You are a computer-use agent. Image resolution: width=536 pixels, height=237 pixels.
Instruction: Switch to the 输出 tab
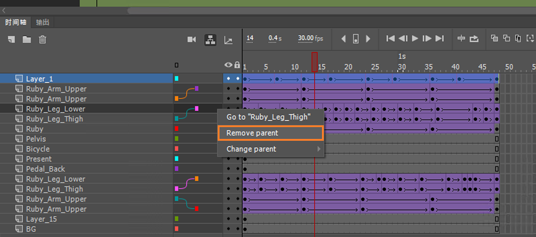(x=43, y=22)
